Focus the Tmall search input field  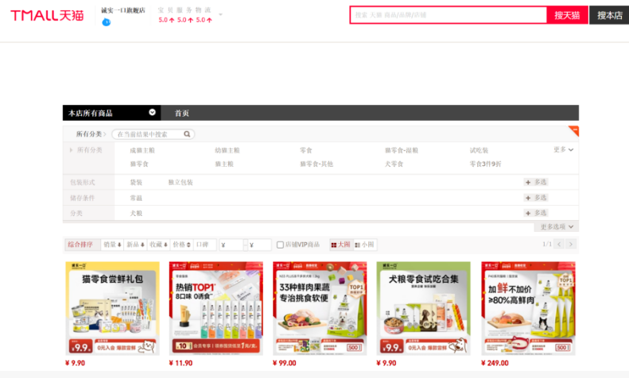[448, 15]
